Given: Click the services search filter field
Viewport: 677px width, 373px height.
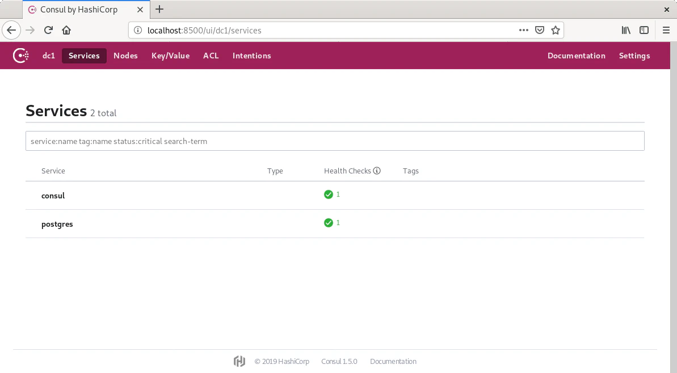Looking at the screenshot, I should (x=335, y=141).
